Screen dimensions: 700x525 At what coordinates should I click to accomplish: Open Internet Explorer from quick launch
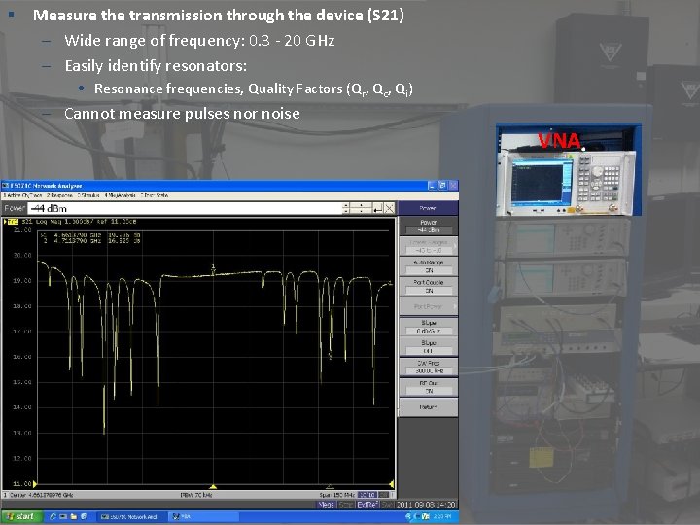53,516
